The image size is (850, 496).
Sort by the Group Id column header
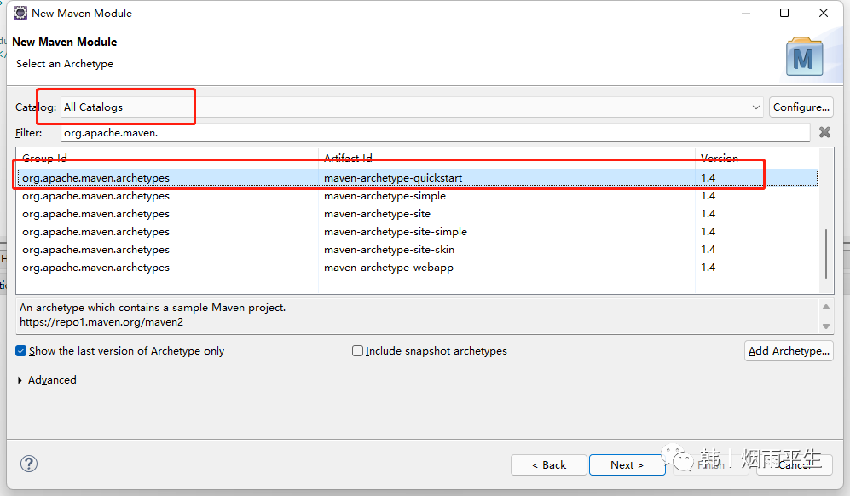pos(167,158)
